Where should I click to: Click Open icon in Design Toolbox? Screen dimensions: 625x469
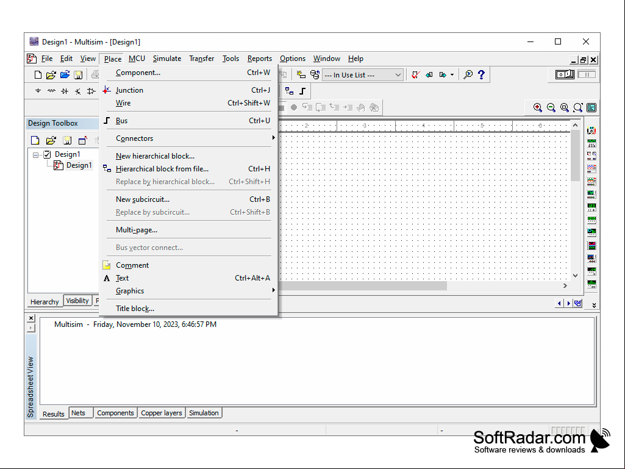[x=51, y=140]
